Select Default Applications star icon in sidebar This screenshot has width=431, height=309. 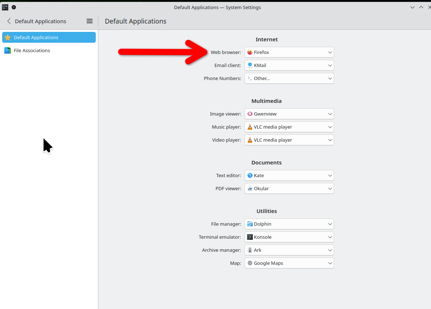[x=8, y=37]
